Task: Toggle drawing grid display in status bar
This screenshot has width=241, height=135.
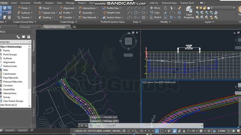Action: click(124, 131)
